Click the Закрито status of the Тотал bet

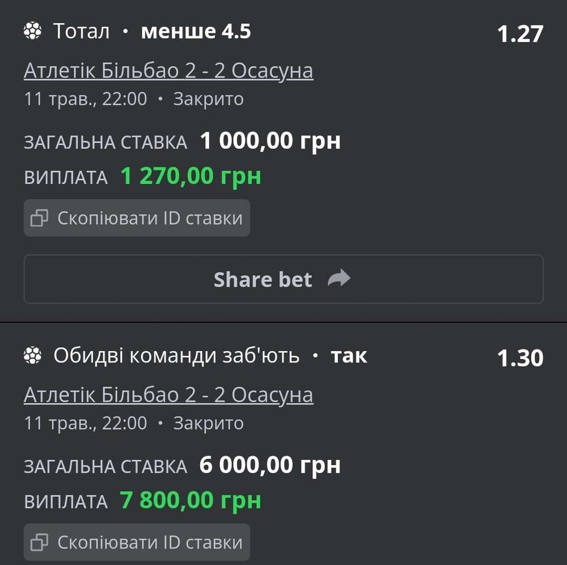[x=208, y=99]
